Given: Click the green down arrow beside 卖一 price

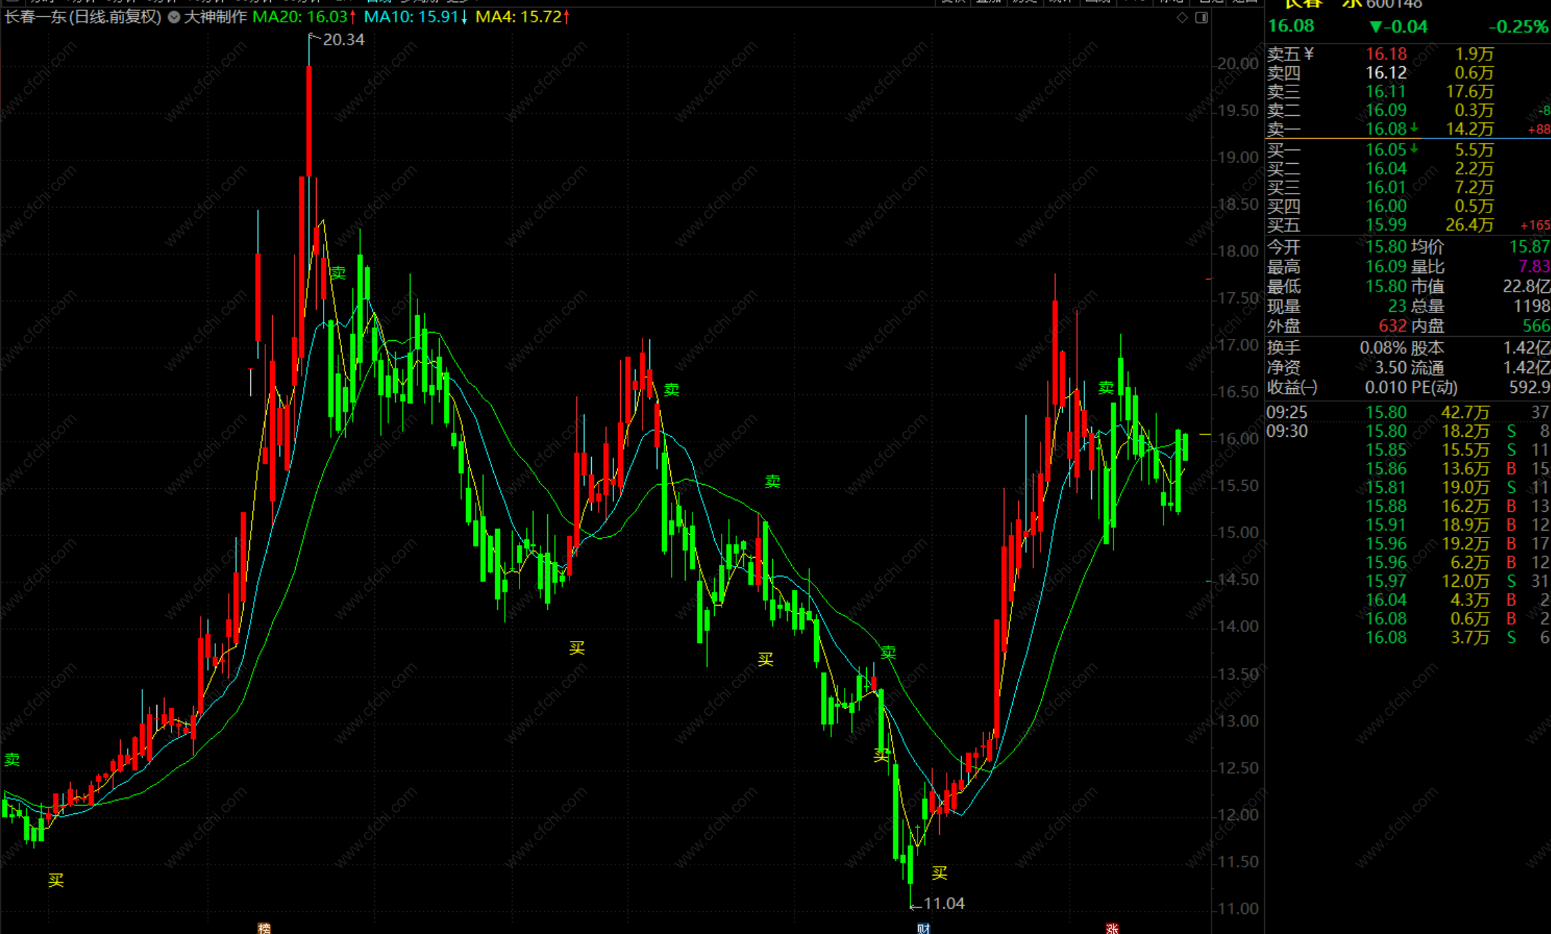Looking at the screenshot, I should [x=1414, y=128].
